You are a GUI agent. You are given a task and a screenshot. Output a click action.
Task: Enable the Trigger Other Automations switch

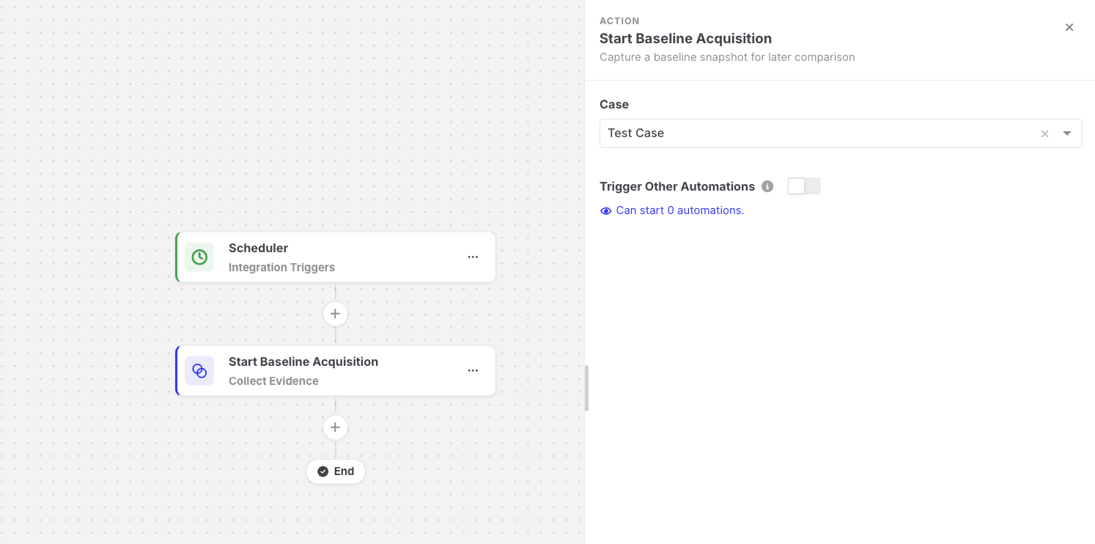pos(804,186)
